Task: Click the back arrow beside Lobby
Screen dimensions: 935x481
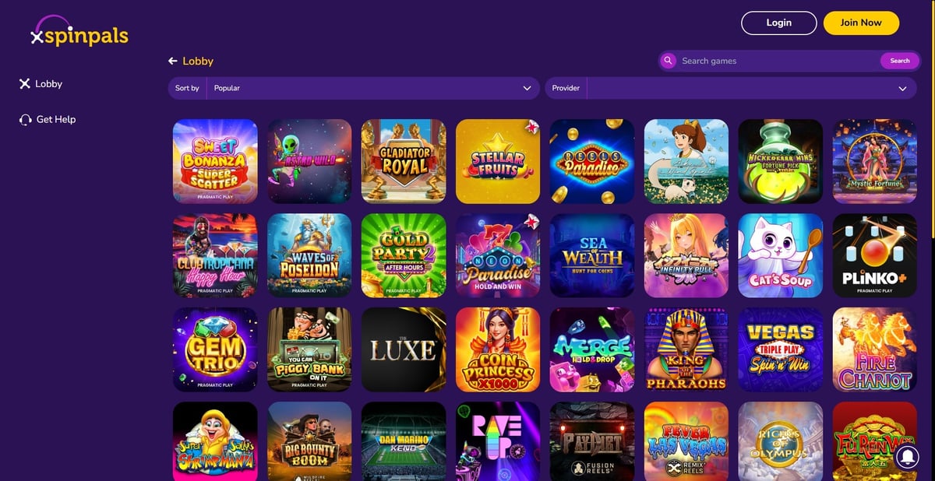Action: tap(173, 61)
